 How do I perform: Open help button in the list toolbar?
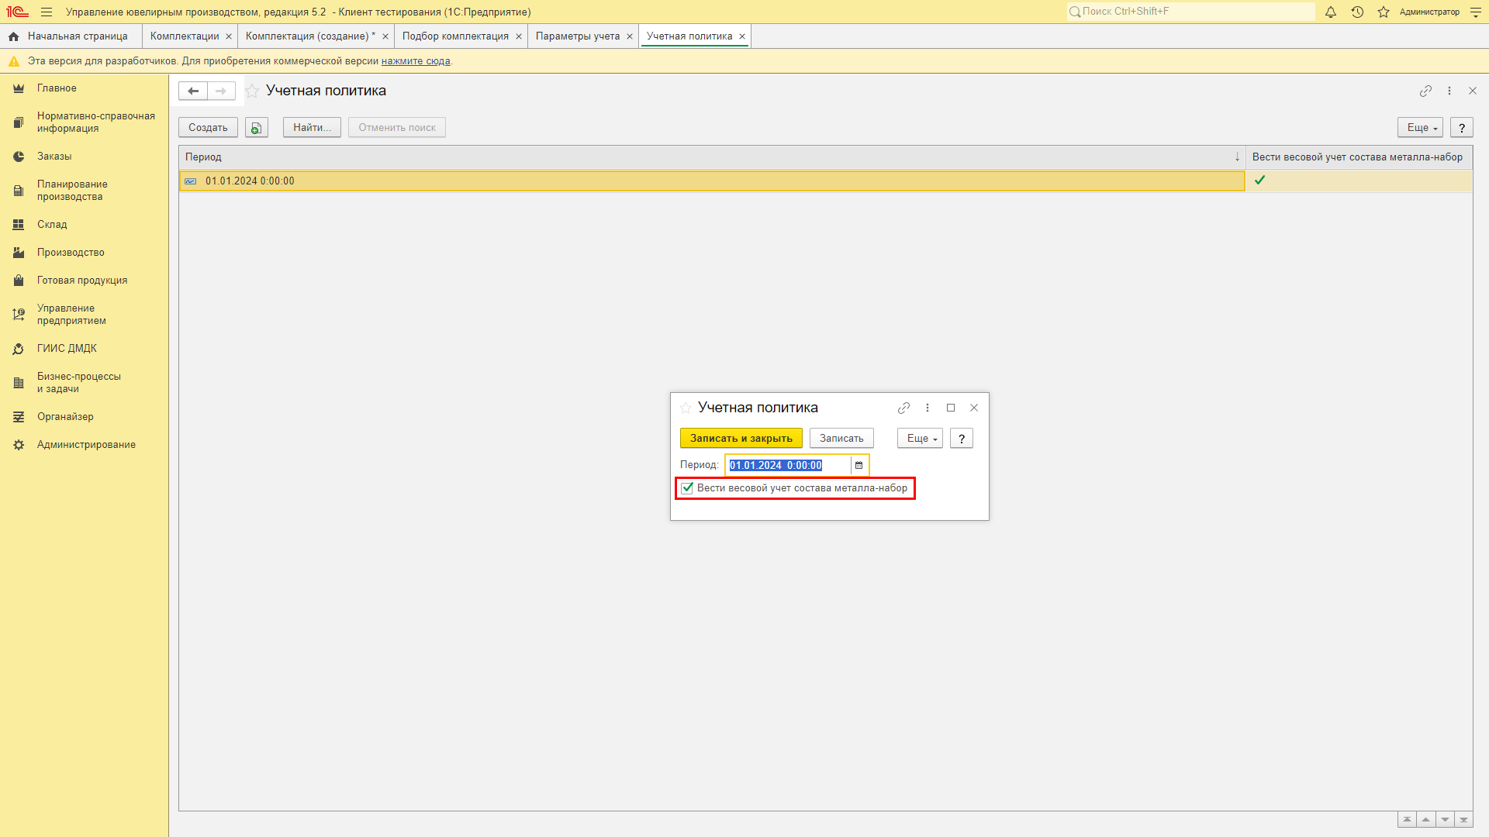(x=1462, y=128)
